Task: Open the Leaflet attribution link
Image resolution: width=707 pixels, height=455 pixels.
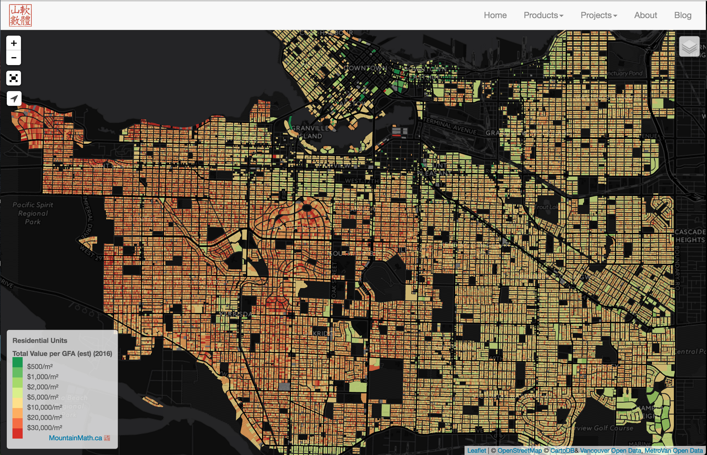Action: pyautogui.click(x=476, y=450)
